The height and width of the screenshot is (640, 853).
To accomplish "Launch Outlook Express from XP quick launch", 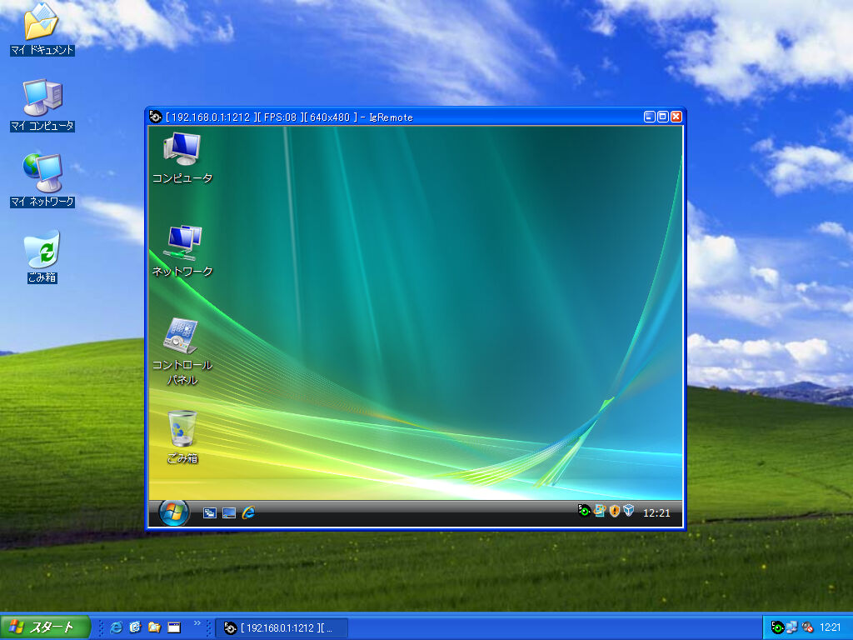I will coord(135,627).
